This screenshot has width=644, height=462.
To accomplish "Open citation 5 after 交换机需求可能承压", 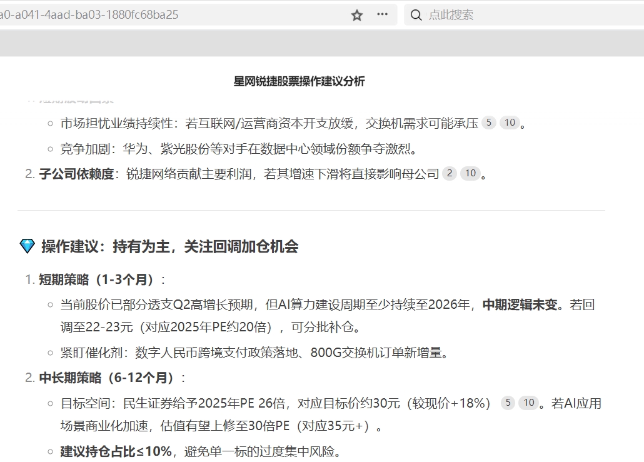I will pos(489,123).
